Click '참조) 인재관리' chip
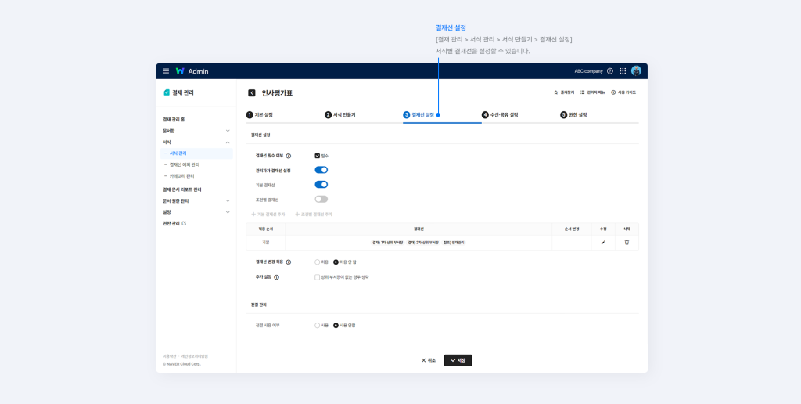Viewport: 801px width, 404px height. pyautogui.click(x=454, y=243)
